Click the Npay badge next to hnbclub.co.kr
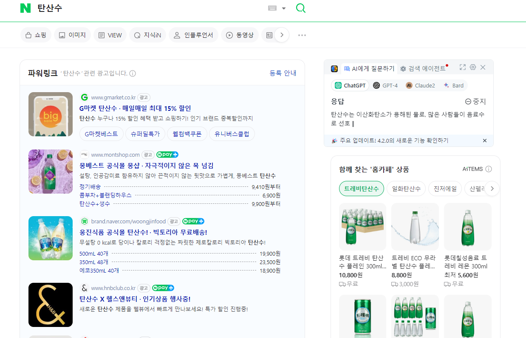This screenshot has width=526, height=338. tap(163, 288)
